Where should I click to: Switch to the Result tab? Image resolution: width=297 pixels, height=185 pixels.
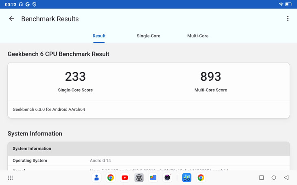tap(99, 36)
